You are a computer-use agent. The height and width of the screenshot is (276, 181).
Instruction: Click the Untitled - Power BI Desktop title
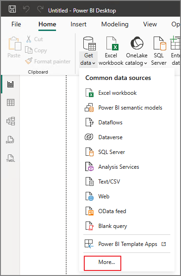coord(82,11)
